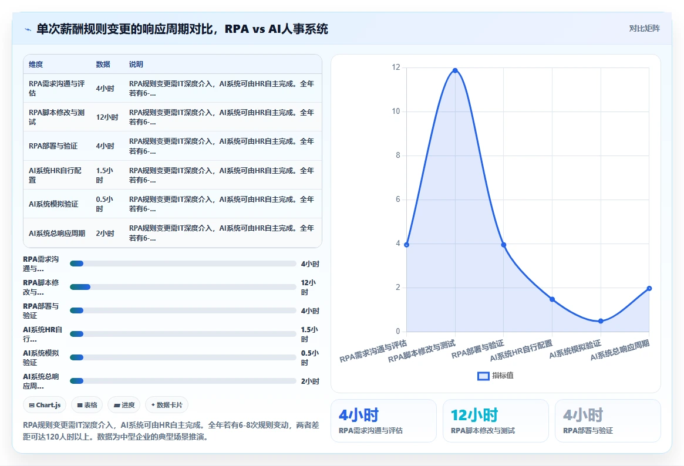Click the chart x-axis label RPA脚本修改与测试
684x466 pixels.
(x=422, y=352)
